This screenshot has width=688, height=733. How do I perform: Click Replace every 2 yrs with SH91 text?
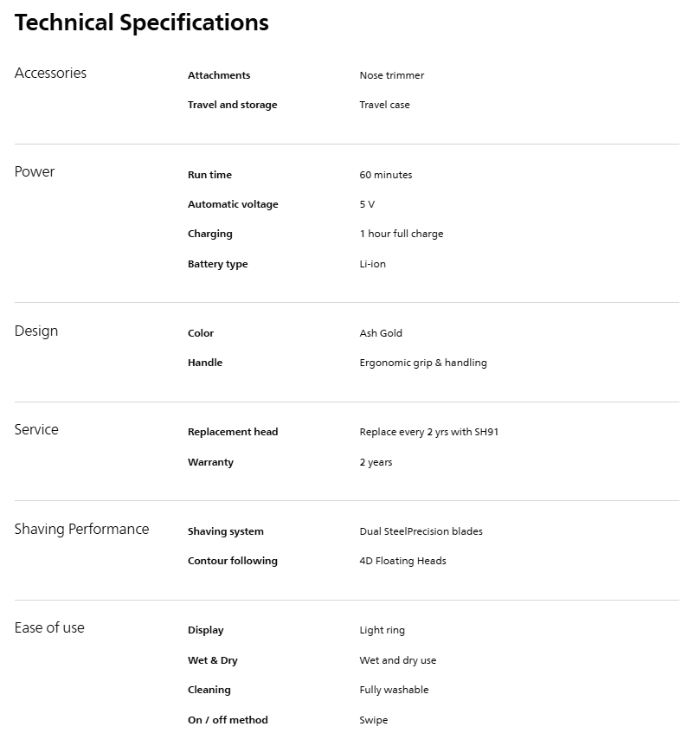[x=428, y=432]
